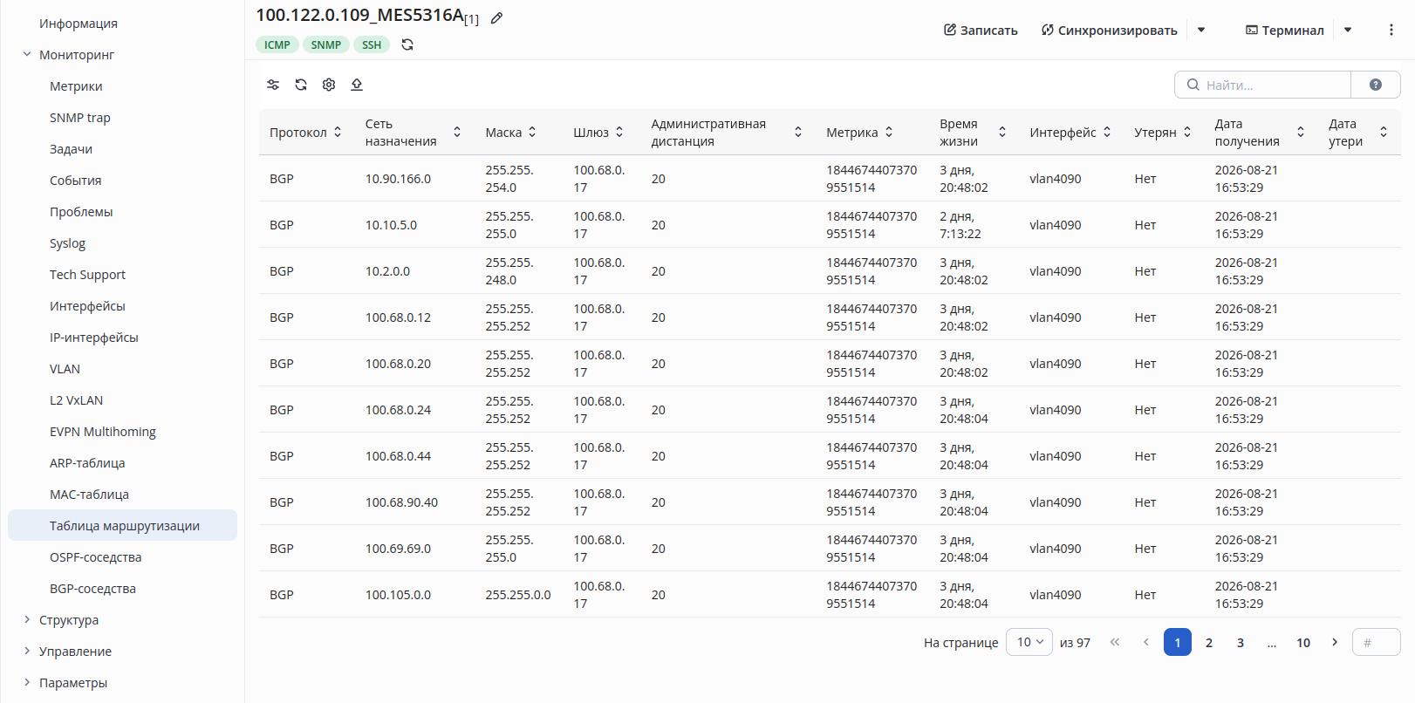Open the table column settings gear

pos(329,85)
